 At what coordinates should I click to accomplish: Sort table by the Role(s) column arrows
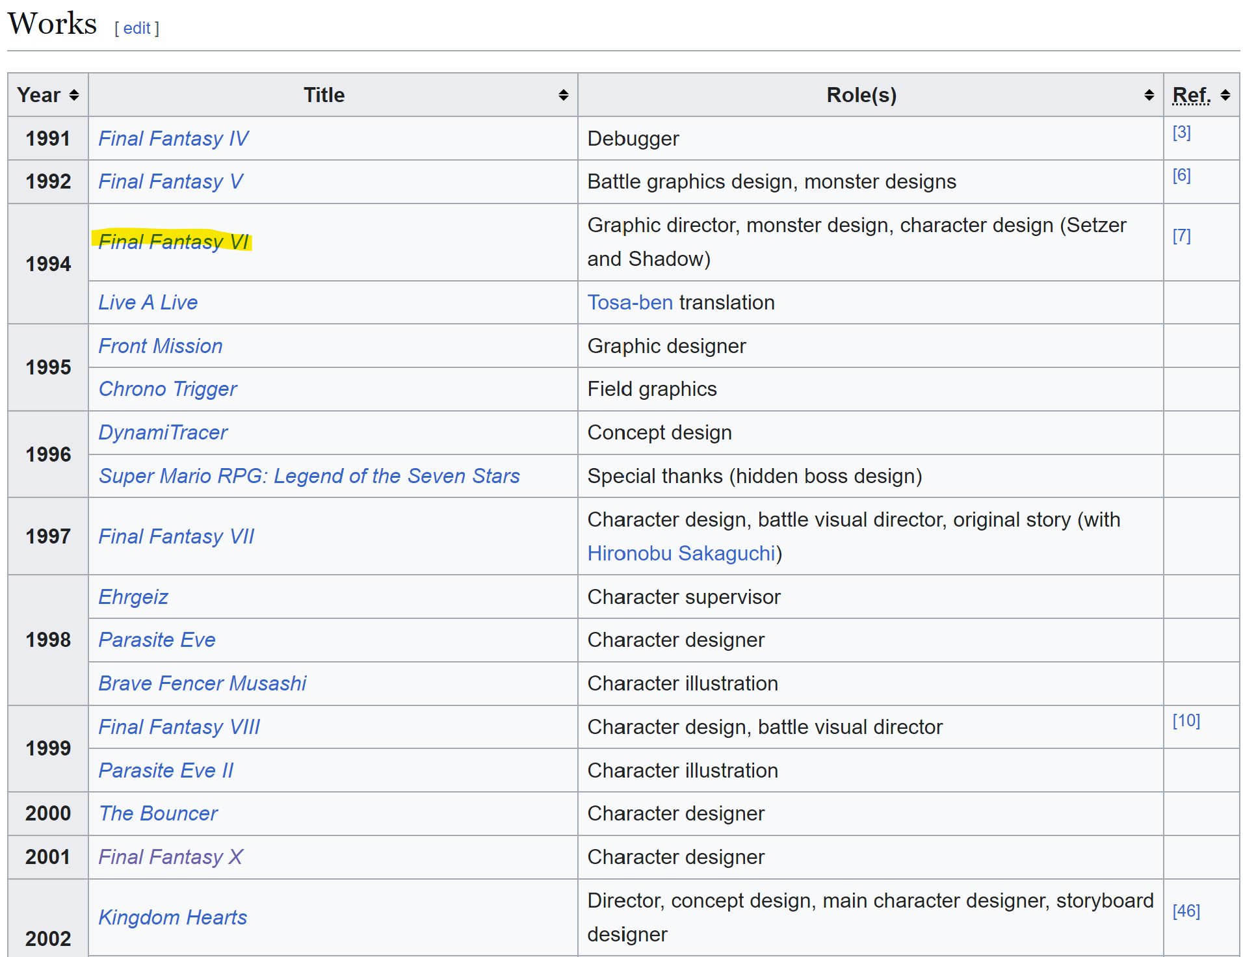pos(1149,96)
